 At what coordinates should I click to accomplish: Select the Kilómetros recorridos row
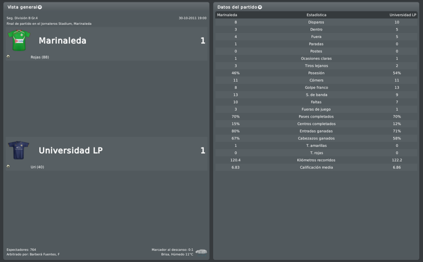tap(316, 160)
